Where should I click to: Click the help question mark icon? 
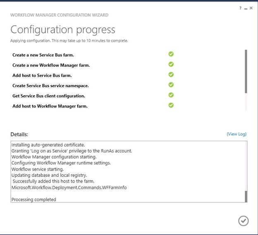pyautogui.click(x=240, y=8)
